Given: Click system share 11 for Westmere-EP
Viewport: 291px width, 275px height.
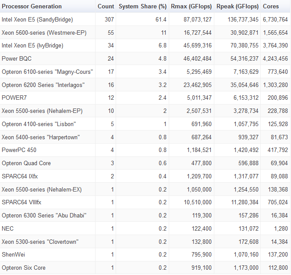Looking at the screenshot, I should click(x=163, y=33).
